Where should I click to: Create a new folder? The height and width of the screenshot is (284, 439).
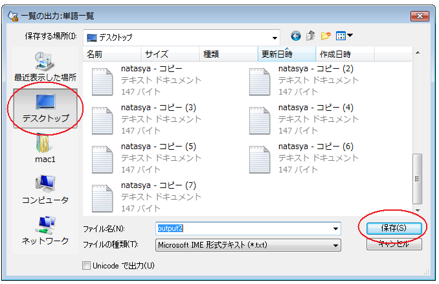pos(326,36)
